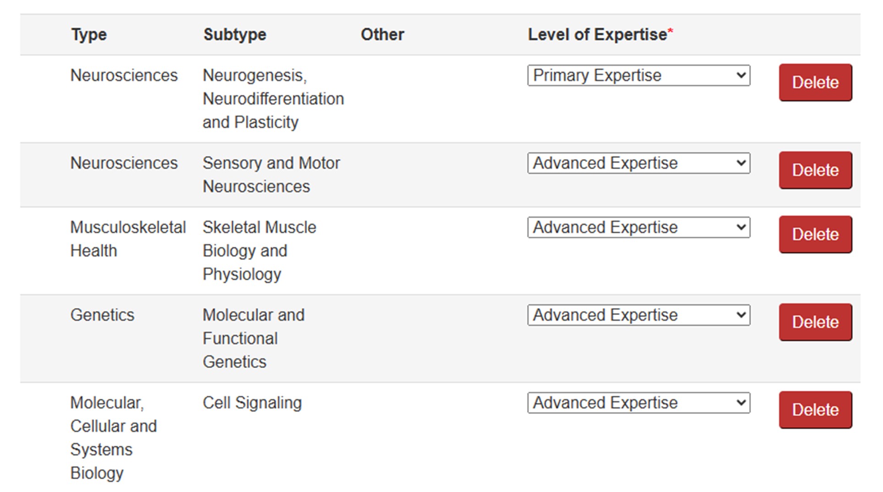883x492 pixels.
Task: Click the Type column header
Action: tap(89, 35)
